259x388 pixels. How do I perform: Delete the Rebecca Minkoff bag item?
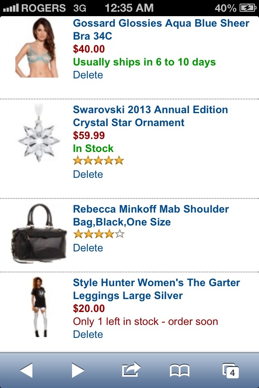pyautogui.click(x=88, y=248)
